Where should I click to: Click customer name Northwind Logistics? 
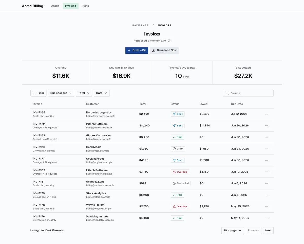99,112
